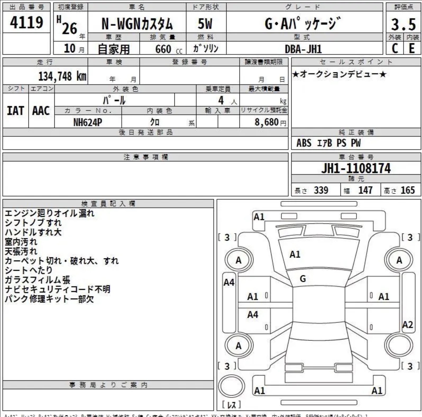Select chassis number JH1-1108174
The width and height of the screenshot is (422, 417).
(356, 168)
